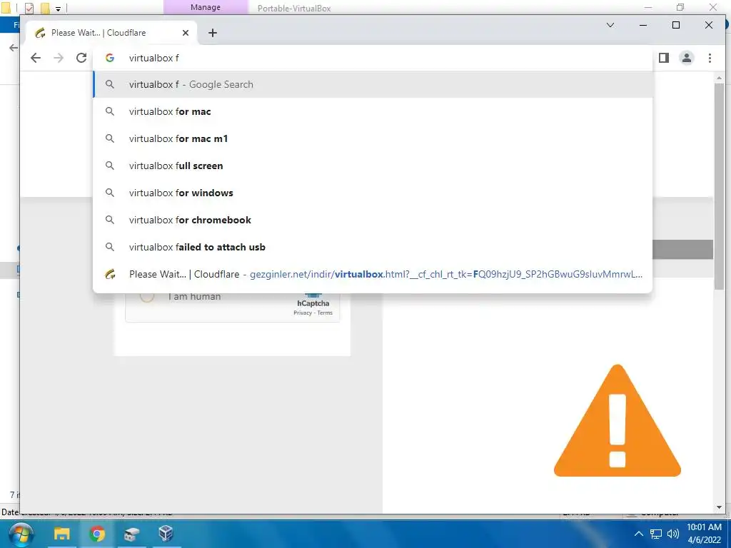731x548 pixels.
Task: Click the Chrome forward arrow
Action: [59, 58]
